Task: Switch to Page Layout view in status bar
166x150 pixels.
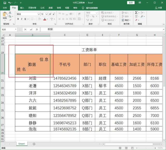Action: point(126,148)
